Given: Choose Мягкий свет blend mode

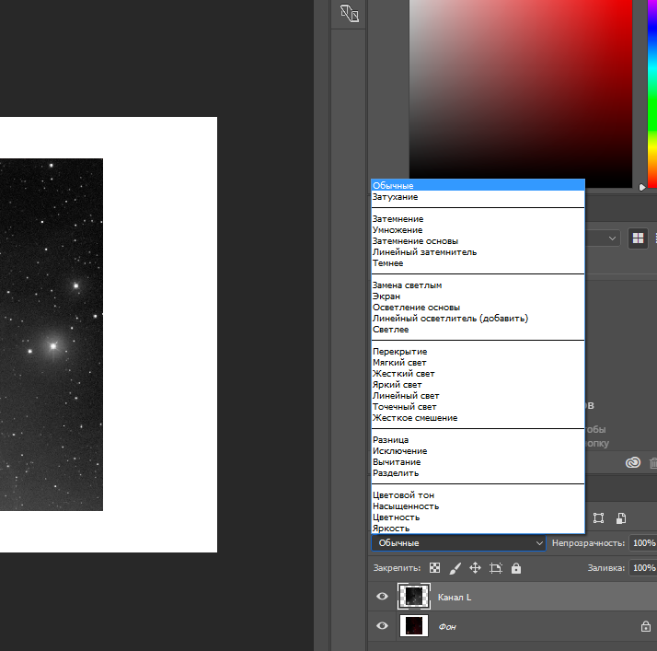Looking at the screenshot, I should 399,363.
